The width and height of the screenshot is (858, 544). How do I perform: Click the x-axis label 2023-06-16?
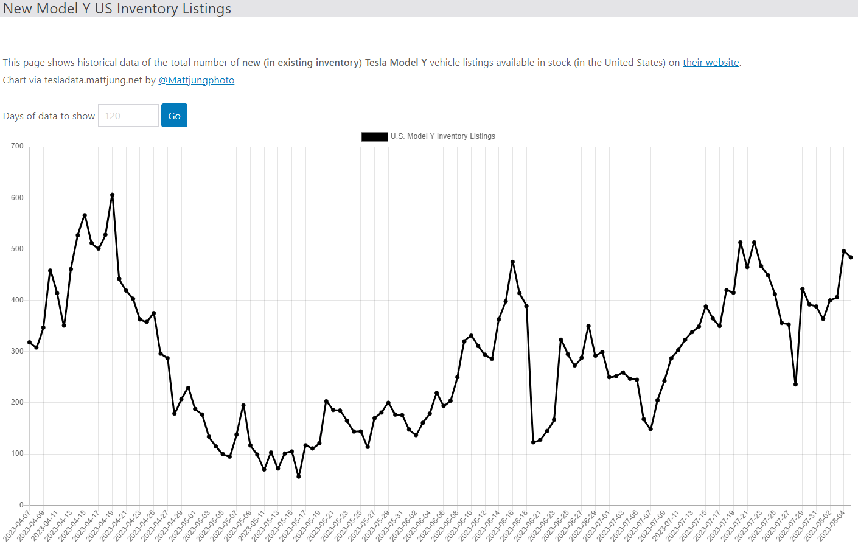click(x=500, y=525)
